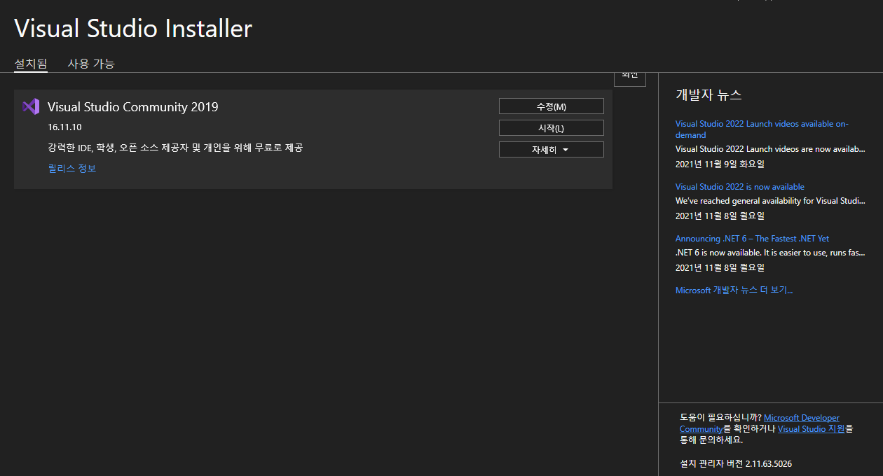Expand the 자세히 dropdown
Viewport: 883px width, 476px height.
(x=551, y=150)
